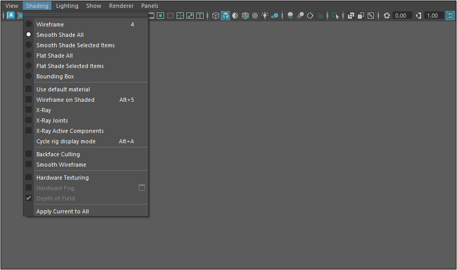457x270 pixels.
Task: Open the Renderer menu
Action: [121, 6]
